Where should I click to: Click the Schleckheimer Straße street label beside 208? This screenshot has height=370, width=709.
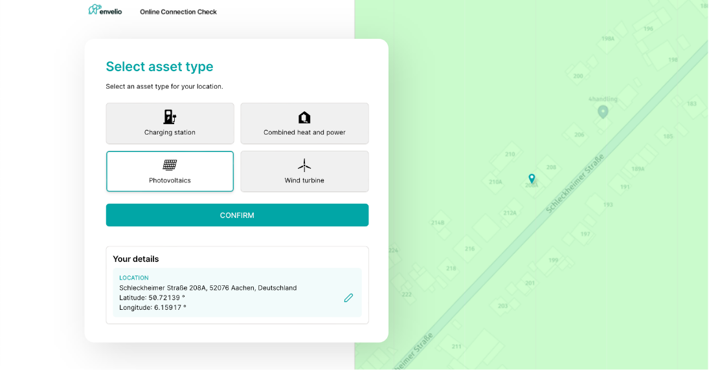tap(575, 184)
